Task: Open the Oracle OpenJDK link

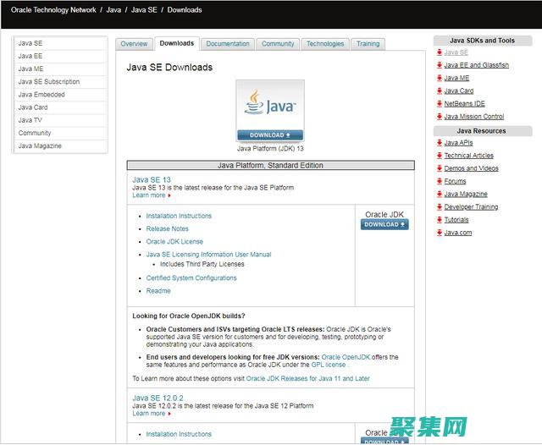Action: coord(346,357)
